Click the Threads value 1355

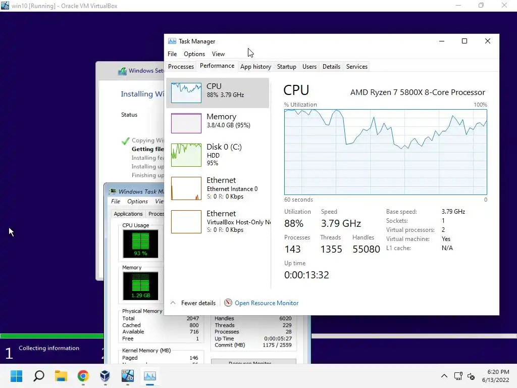click(x=331, y=249)
